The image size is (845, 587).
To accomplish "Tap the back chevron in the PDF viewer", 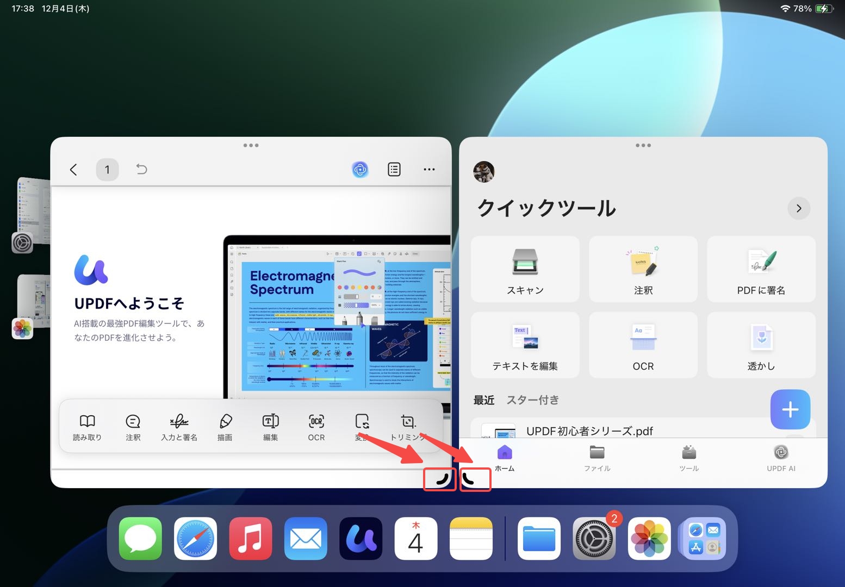I will click(x=73, y=170).
